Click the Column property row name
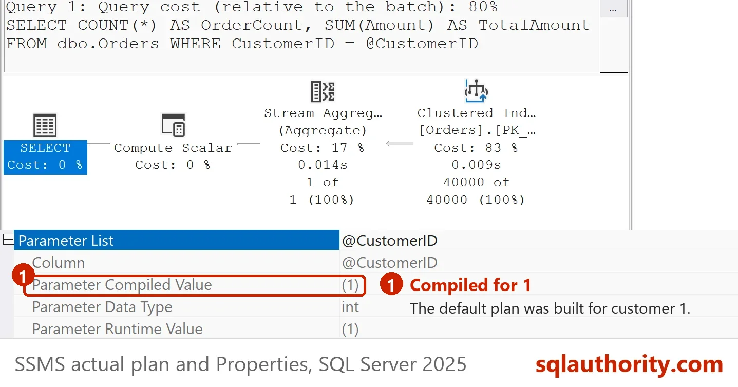This screenshot has height=387, width=738. pyautogui.click(x=59, y=263)
